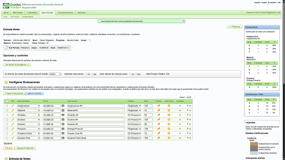This screenshot has width=285, height=160.
Task: Select No for Inactivar nota menor
Action: (x=92, y=74)
